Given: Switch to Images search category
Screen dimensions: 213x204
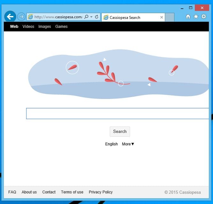Looking at the screenshot, I should click(45, 27).
